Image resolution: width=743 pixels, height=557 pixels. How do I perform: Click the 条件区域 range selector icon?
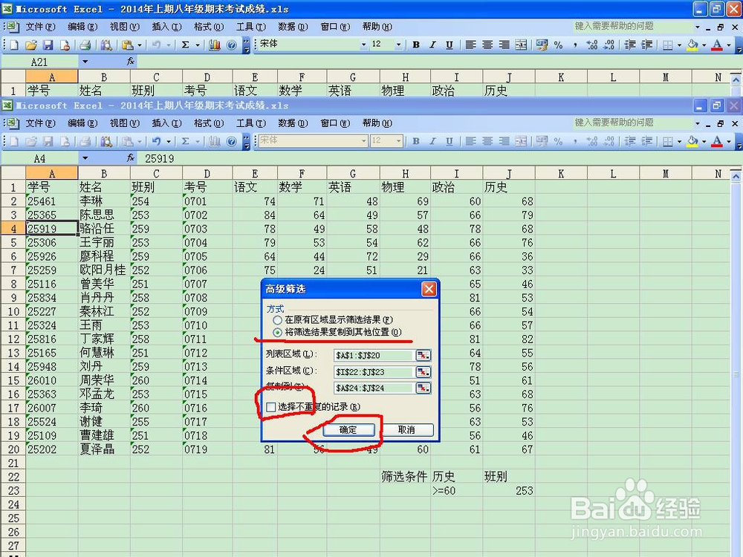(x=423, y=371)
